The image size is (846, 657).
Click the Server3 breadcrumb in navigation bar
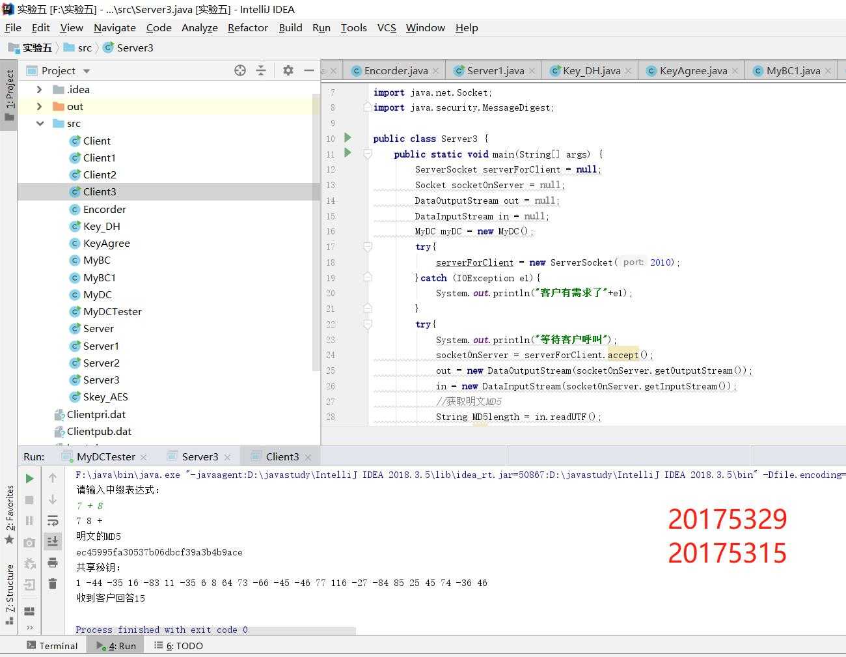click(128, 48)
